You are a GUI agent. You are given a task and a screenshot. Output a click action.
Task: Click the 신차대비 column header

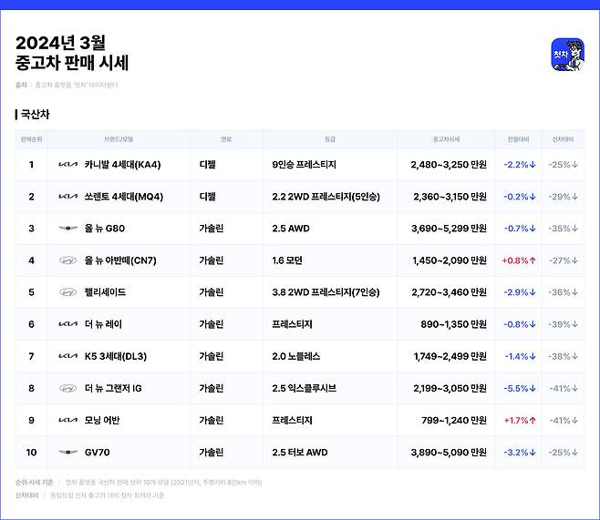point(563,139)
